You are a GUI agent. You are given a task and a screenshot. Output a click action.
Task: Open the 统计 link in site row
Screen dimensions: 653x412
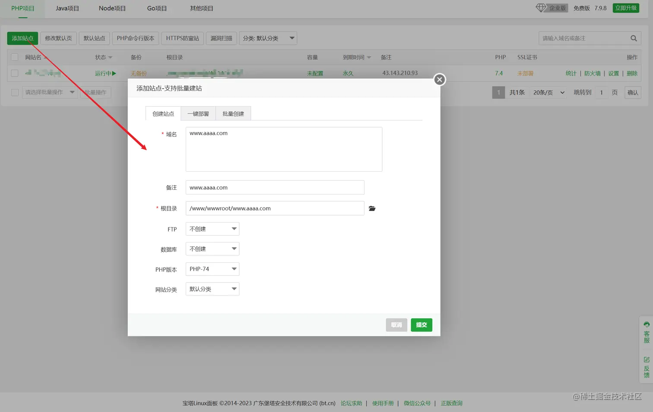[571, 73]
